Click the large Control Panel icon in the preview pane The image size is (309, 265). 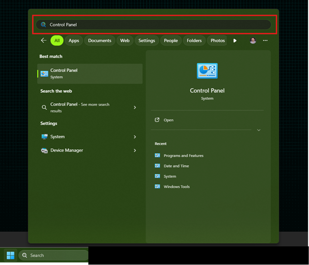point(207,71)
